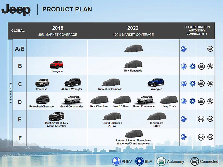Click the 'Jeep Truck' caption
223x167 pixels.
pos(169,106)
